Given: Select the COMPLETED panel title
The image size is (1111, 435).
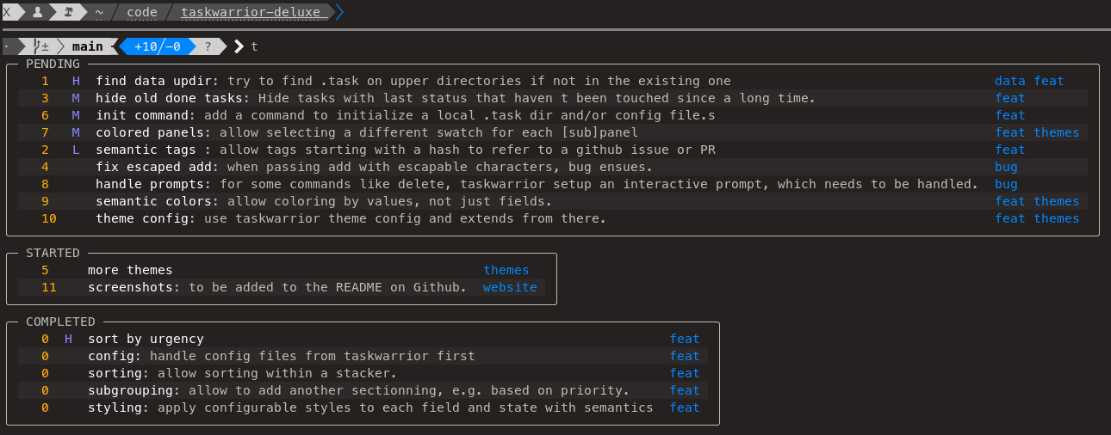Looking at the screenshot, I should tap(60, 322).
